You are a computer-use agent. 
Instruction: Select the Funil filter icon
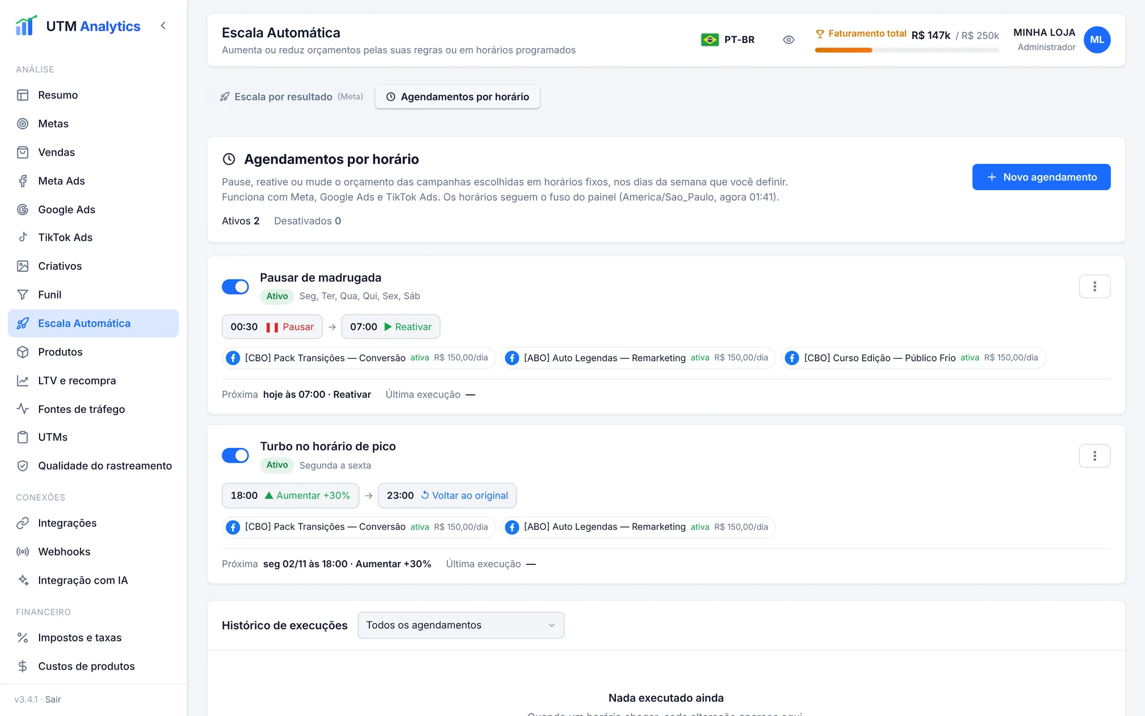(23, 294)
